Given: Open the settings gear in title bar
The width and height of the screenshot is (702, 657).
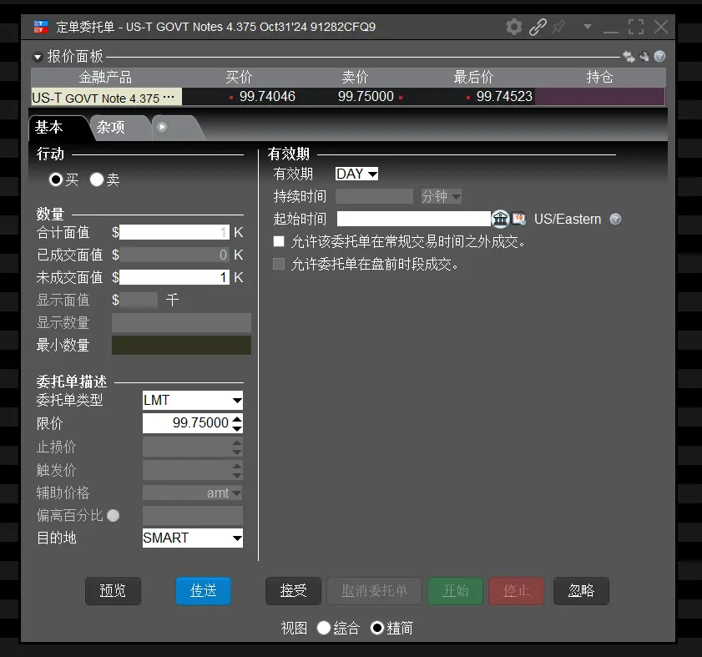Looking at the screenshot, I should pos(514,27).
